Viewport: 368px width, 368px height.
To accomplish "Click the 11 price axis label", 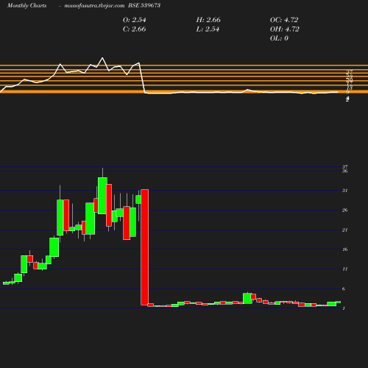I will [345, 269].
